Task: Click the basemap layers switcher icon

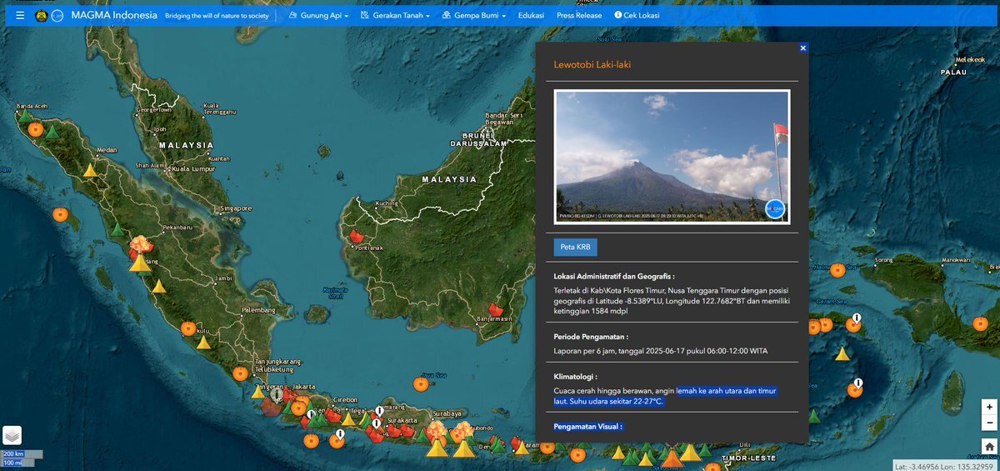Action: tap(12, 435)
